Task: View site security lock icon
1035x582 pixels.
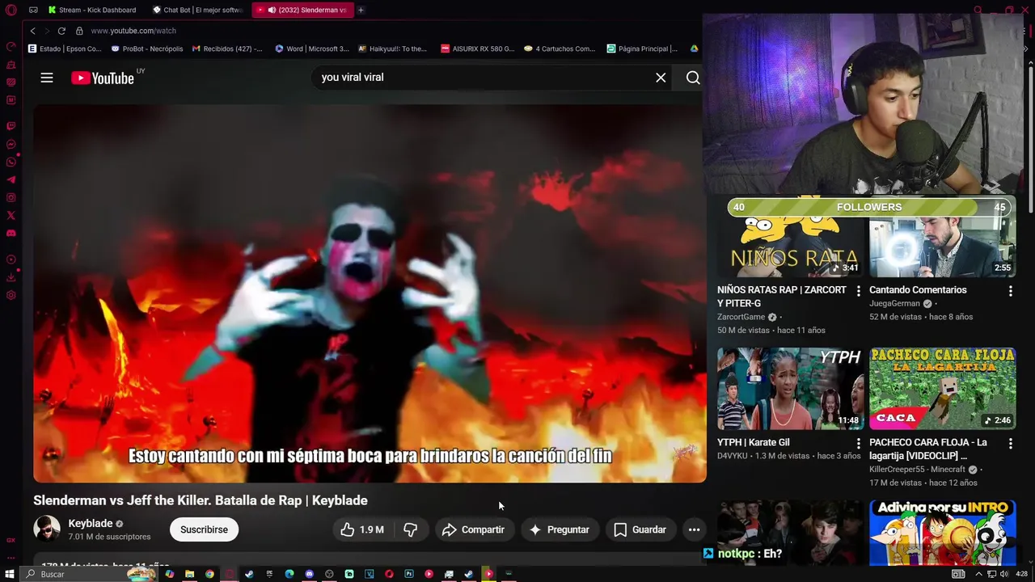Action: point(79,31)
